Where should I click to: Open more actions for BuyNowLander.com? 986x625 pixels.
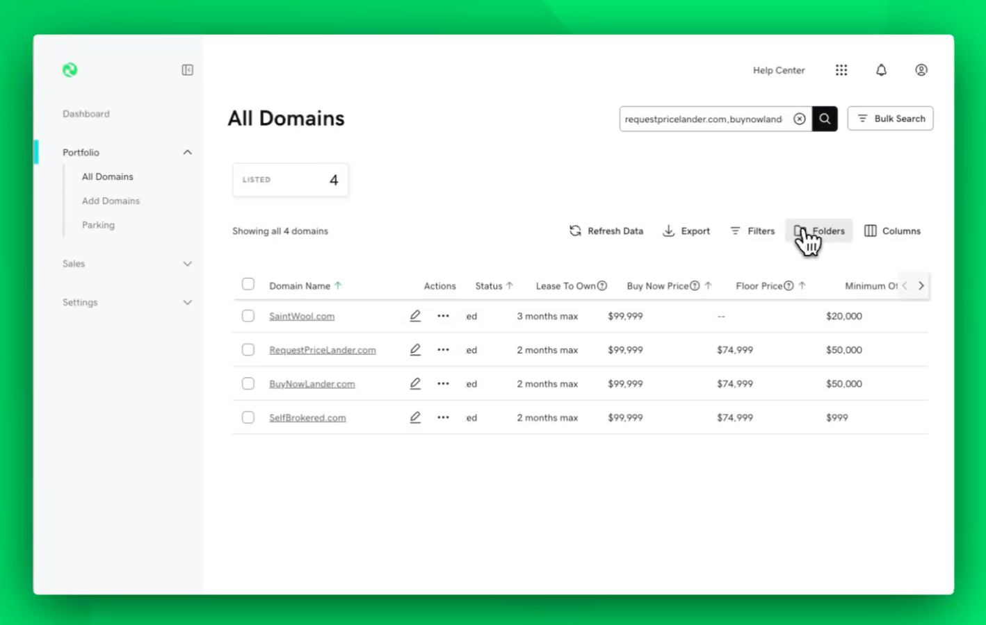(x=443, y=383)
